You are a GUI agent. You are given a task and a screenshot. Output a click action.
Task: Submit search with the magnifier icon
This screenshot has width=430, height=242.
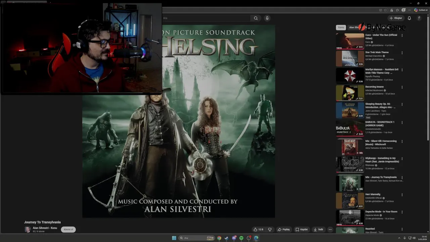tap(256, 18)
